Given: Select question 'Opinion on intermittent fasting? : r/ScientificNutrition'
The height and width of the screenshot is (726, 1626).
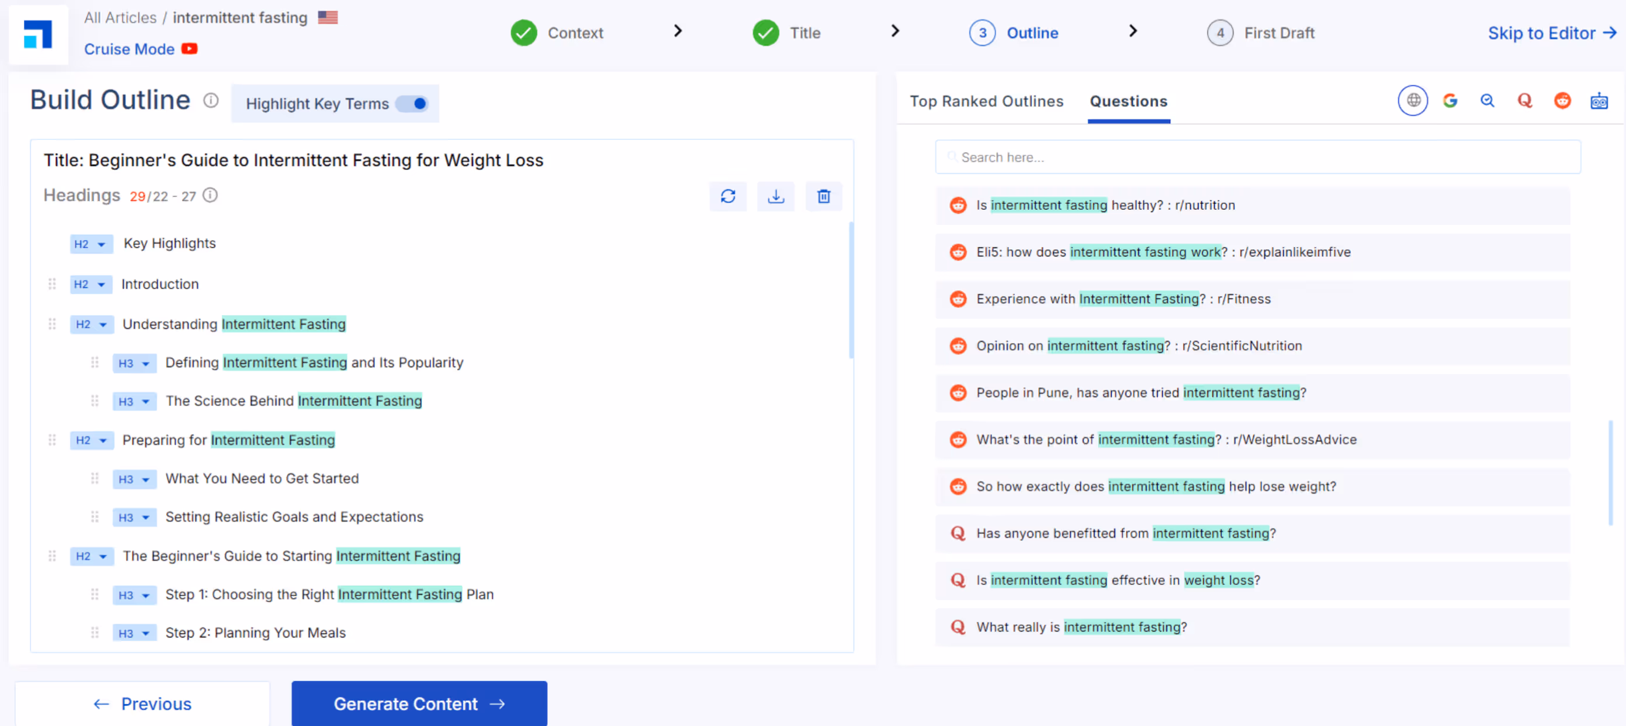Looking at the screenshot, I should [1252, 346].
